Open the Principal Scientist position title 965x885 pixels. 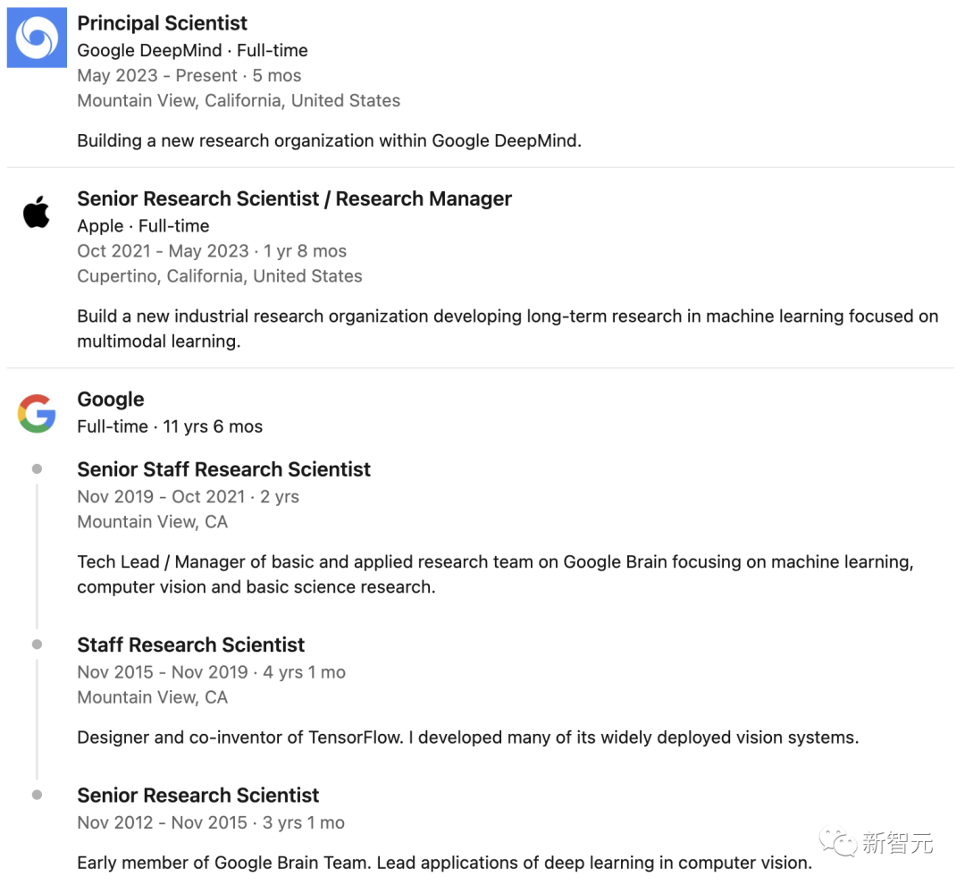coord(162,23)
